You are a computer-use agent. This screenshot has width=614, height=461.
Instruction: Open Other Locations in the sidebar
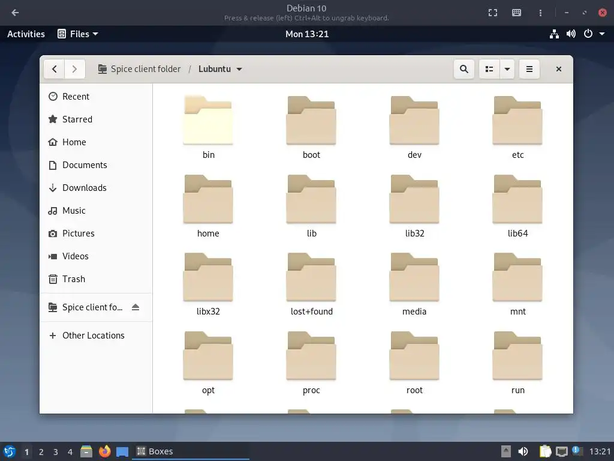tap(96, 336)
